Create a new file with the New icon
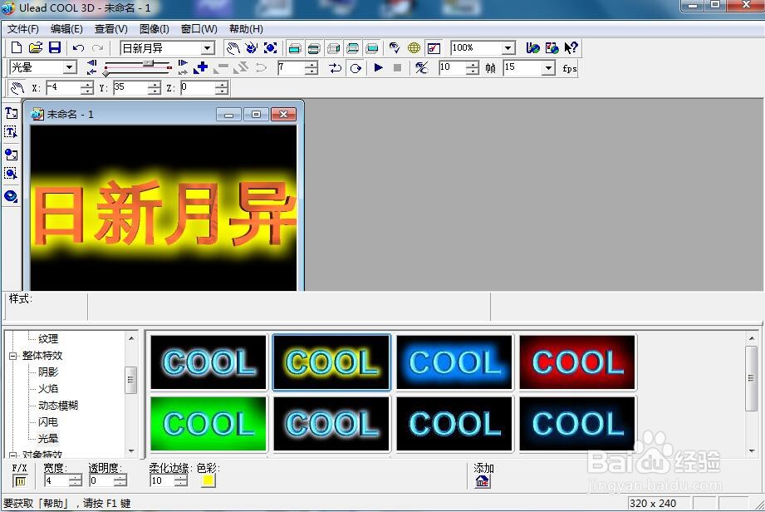765x512 pixels. click(x=16, y=48)
